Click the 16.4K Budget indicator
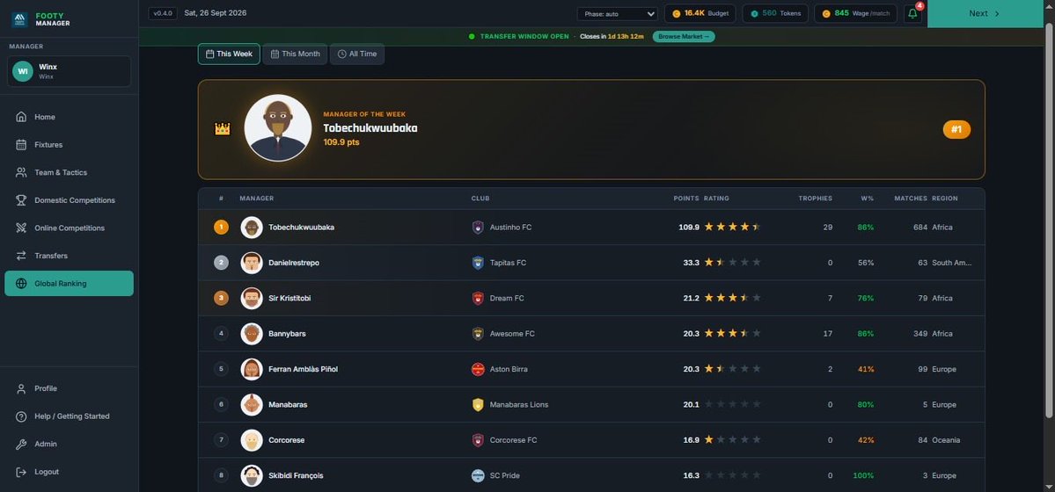 (700, 13)
